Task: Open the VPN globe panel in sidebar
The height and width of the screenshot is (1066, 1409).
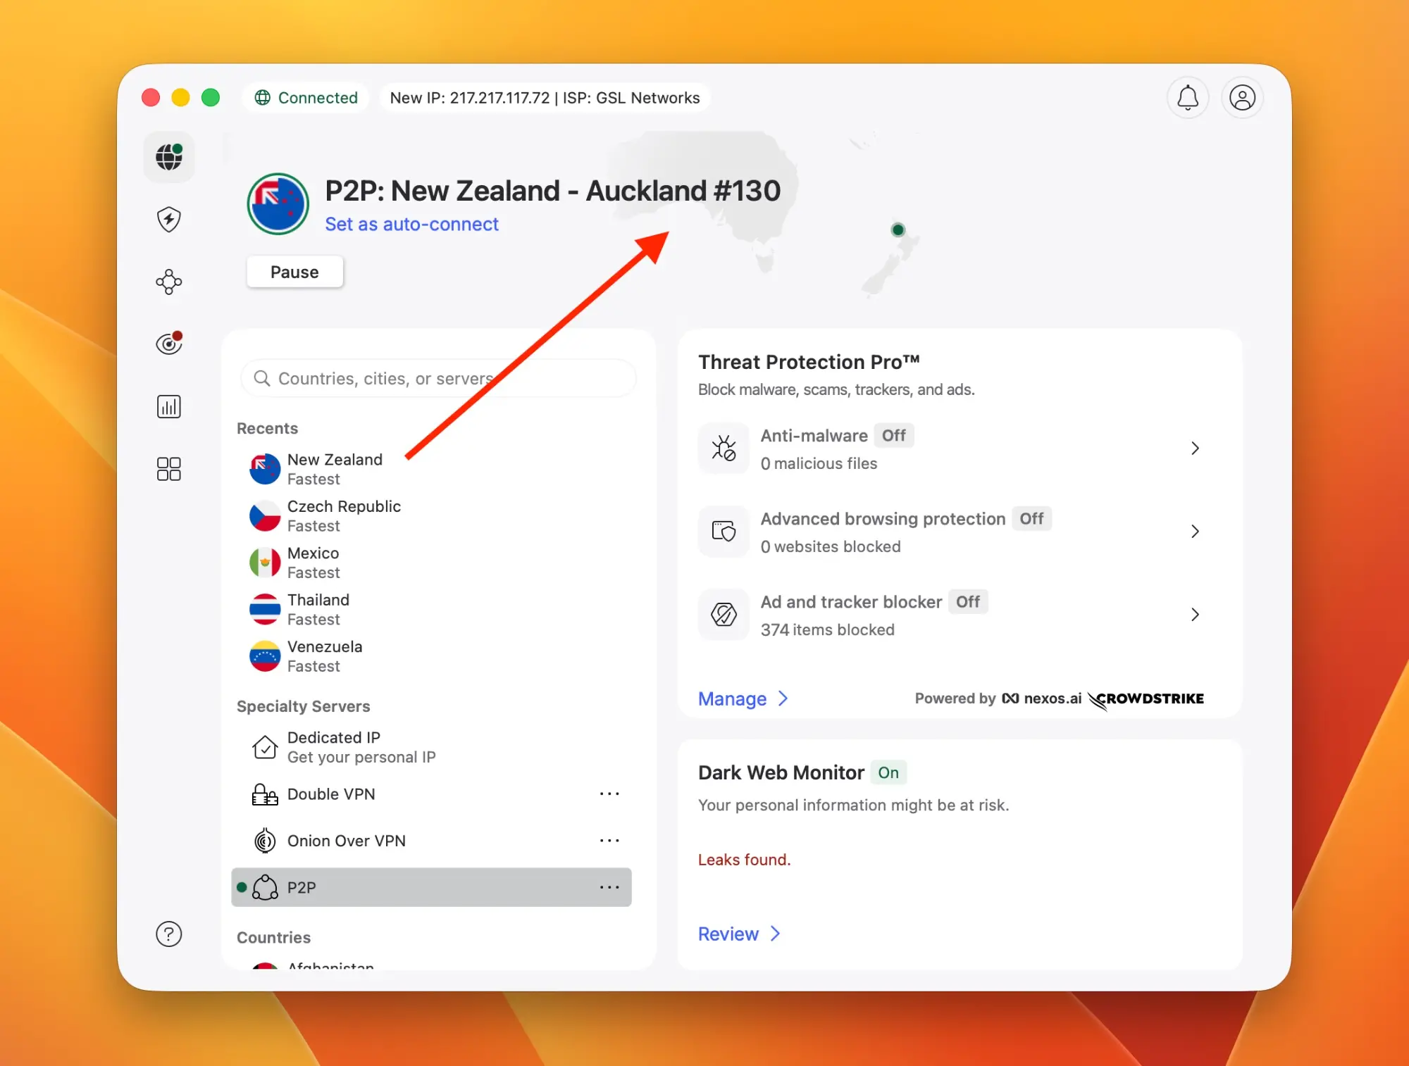Action: [168, 157]
